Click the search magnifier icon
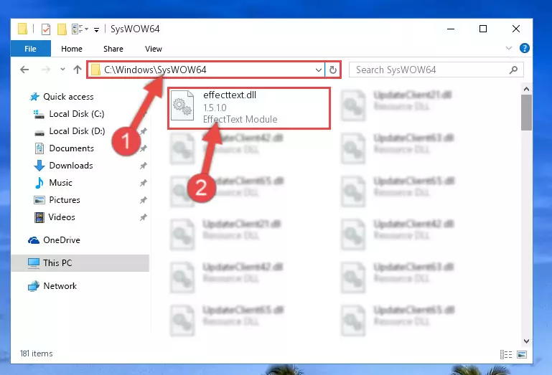This screenshot has width=552, height=375. pyautogui.click(x=514, y=70)
